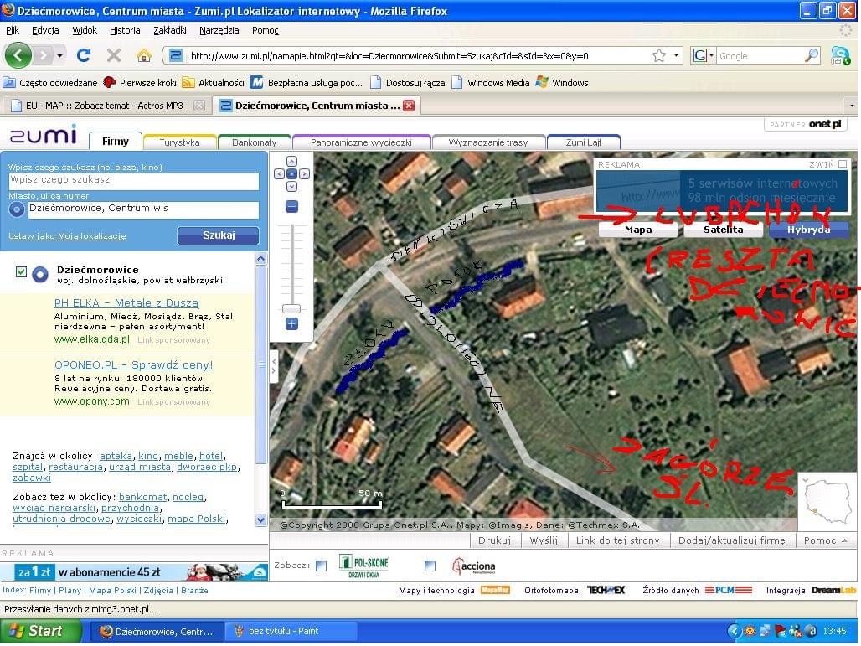Open the Poland overview mini map
Viewport: 861px width, 646px height.
(827, 500)
